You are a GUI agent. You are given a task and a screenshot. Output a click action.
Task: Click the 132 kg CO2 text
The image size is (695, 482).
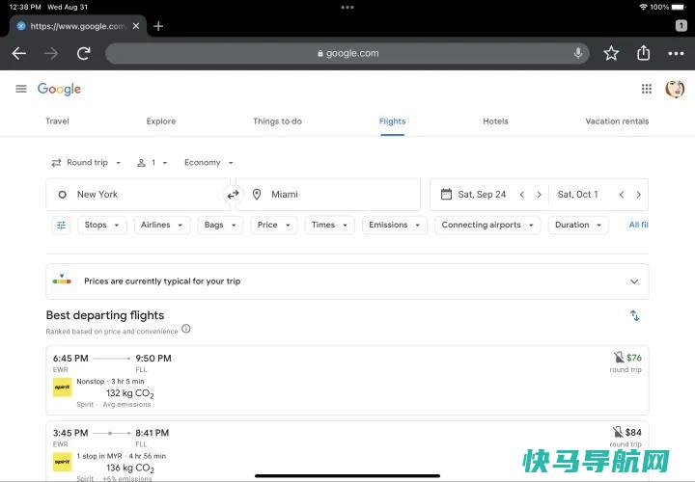tap(130, 393)
